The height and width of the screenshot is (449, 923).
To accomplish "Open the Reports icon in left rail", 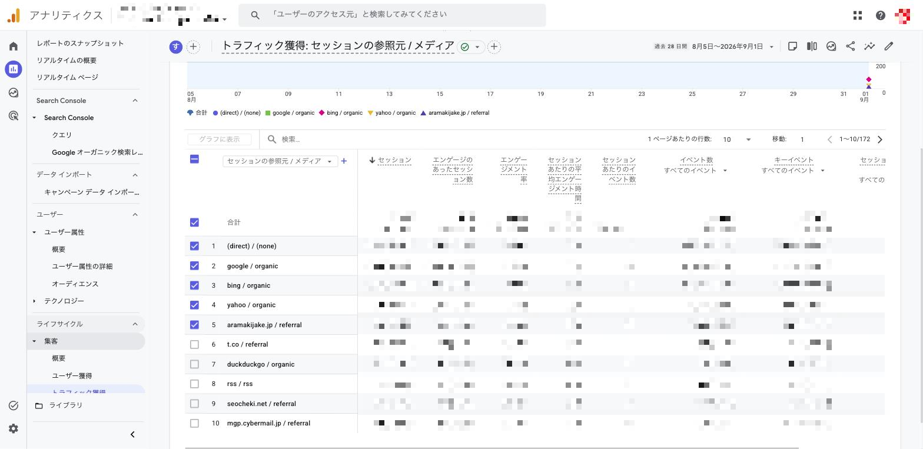I will pos(13,69).
